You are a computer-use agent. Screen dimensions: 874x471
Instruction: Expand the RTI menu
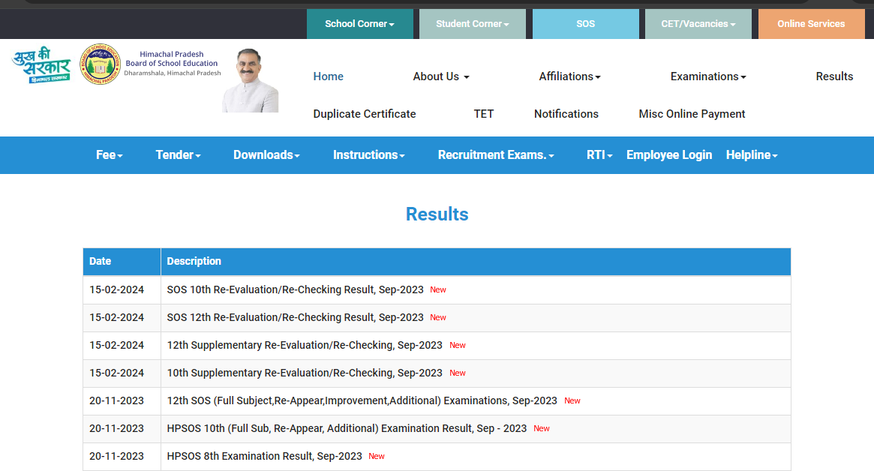tap(599, 155)
